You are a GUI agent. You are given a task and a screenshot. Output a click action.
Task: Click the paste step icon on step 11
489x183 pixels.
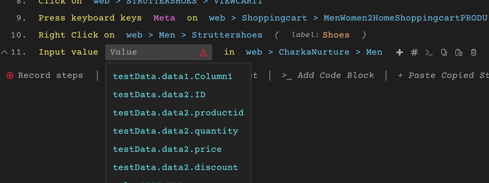459,52
